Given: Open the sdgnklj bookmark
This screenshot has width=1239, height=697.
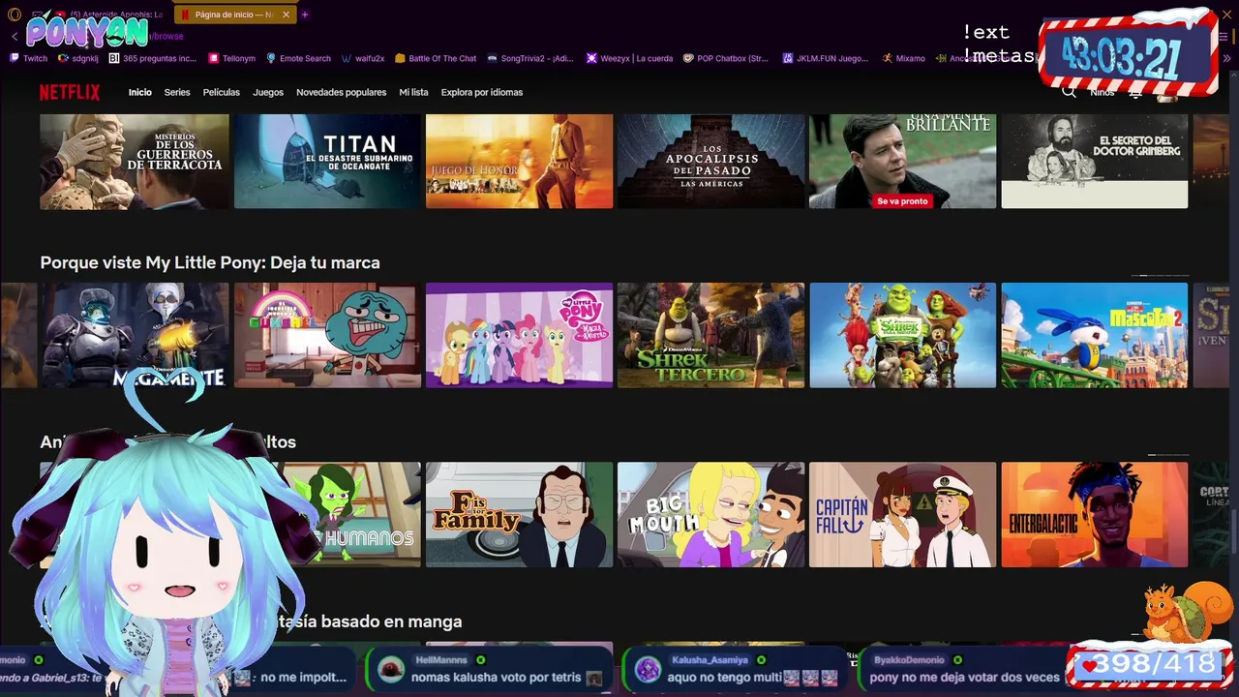Looking at the screenshot, I should pyautogui.click(x=78, y=58).
